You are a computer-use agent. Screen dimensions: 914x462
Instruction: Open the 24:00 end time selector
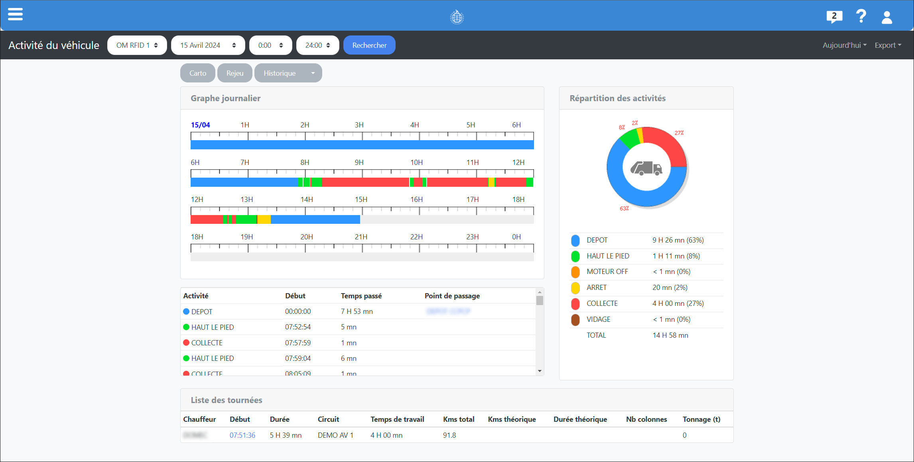click(x=317, y=45)
